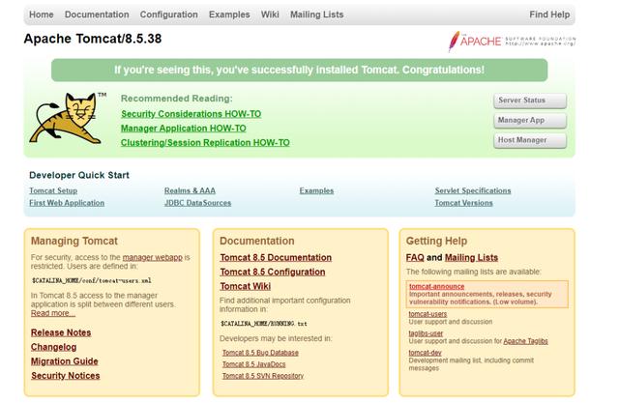Open First Web Application link
This screenshot has width=619, height=403.
67,203
